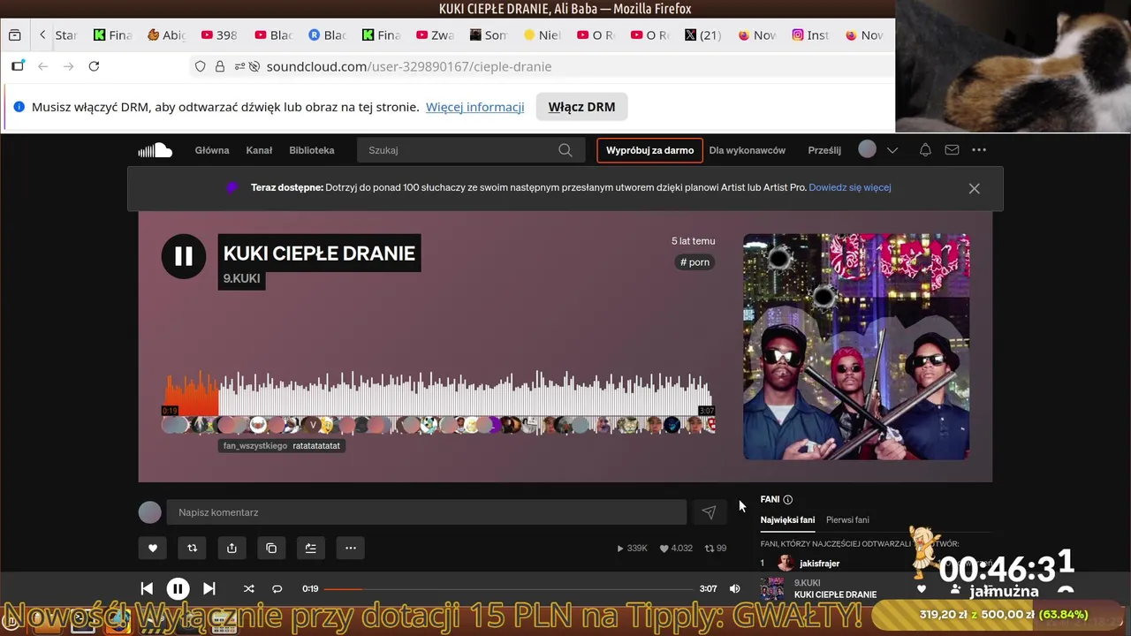Switch to the 398 YouTube browser tab
This screenshot has height=636, width=1131.
(x=219, y=35)
